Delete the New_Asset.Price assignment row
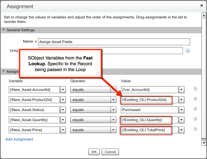207x159 pixels. tap(195, 129)
